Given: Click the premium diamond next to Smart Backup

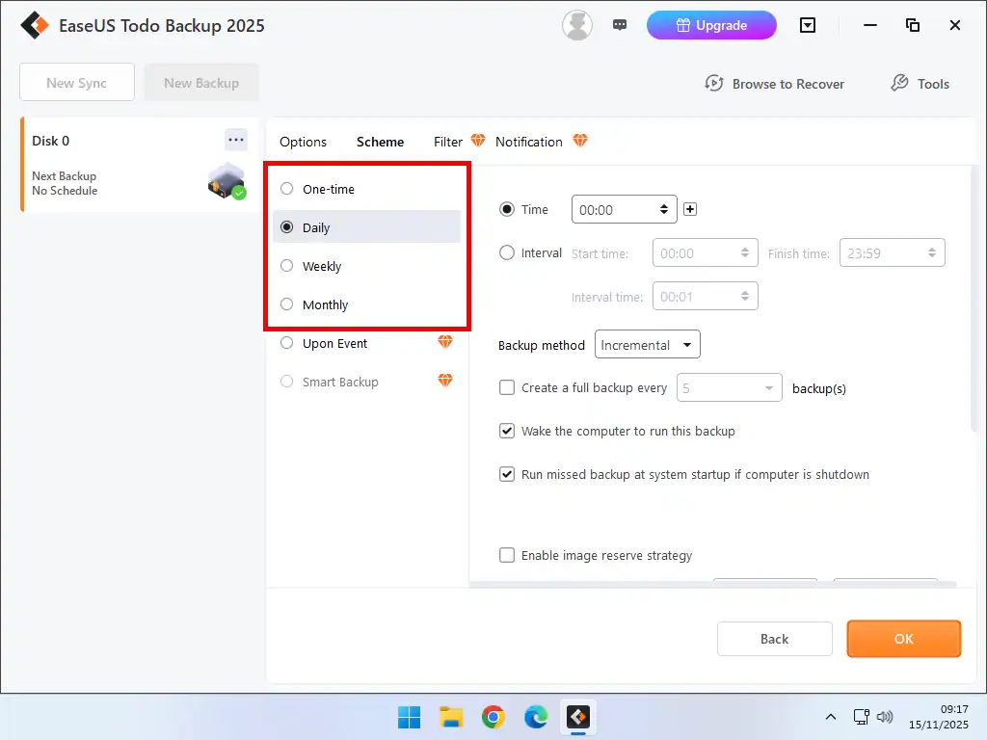Looking at the screenshot, I should pos(444,381).
